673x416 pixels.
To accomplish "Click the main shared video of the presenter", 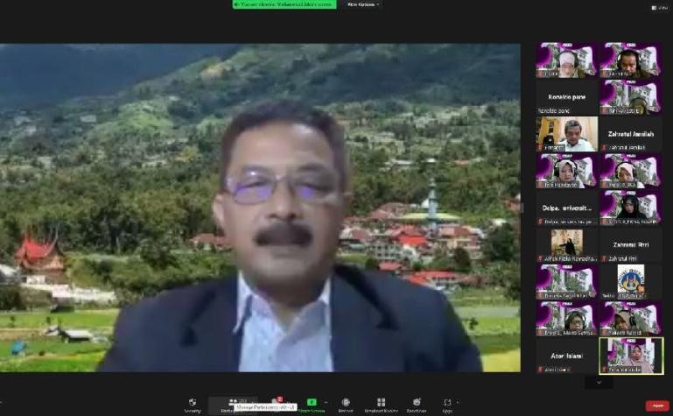I will click(261, 208).
